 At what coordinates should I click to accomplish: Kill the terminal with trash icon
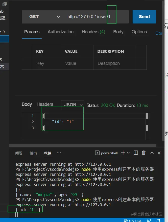click(x=144, y=153)
